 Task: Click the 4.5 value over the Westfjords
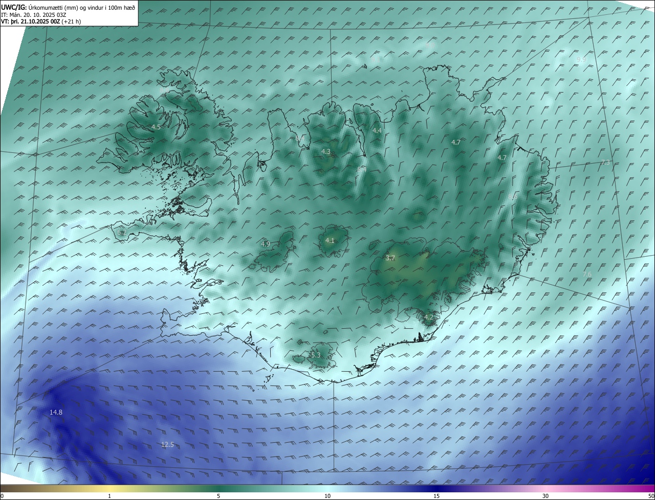click(x=156, y=127)
